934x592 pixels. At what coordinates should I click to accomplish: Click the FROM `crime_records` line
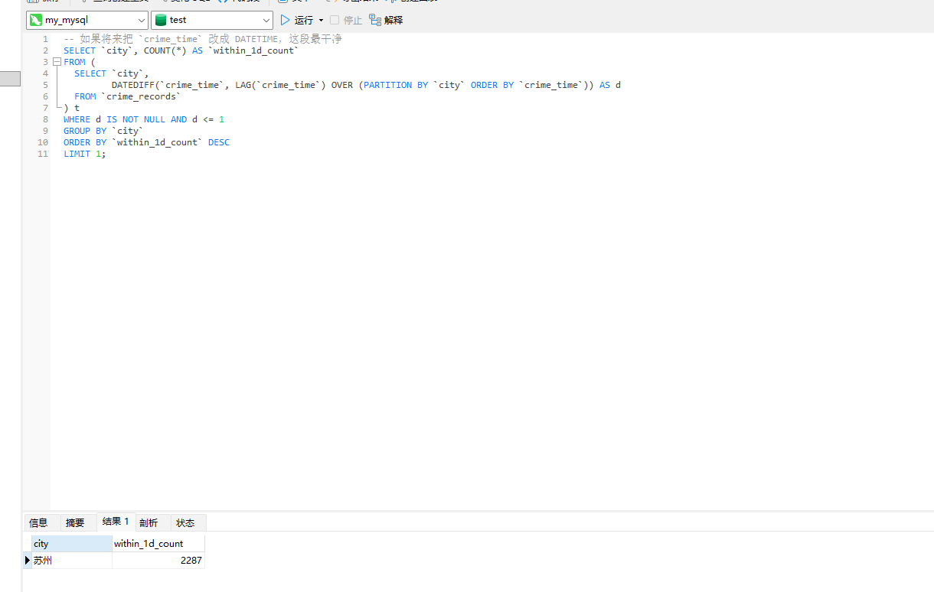pos(128,96)
